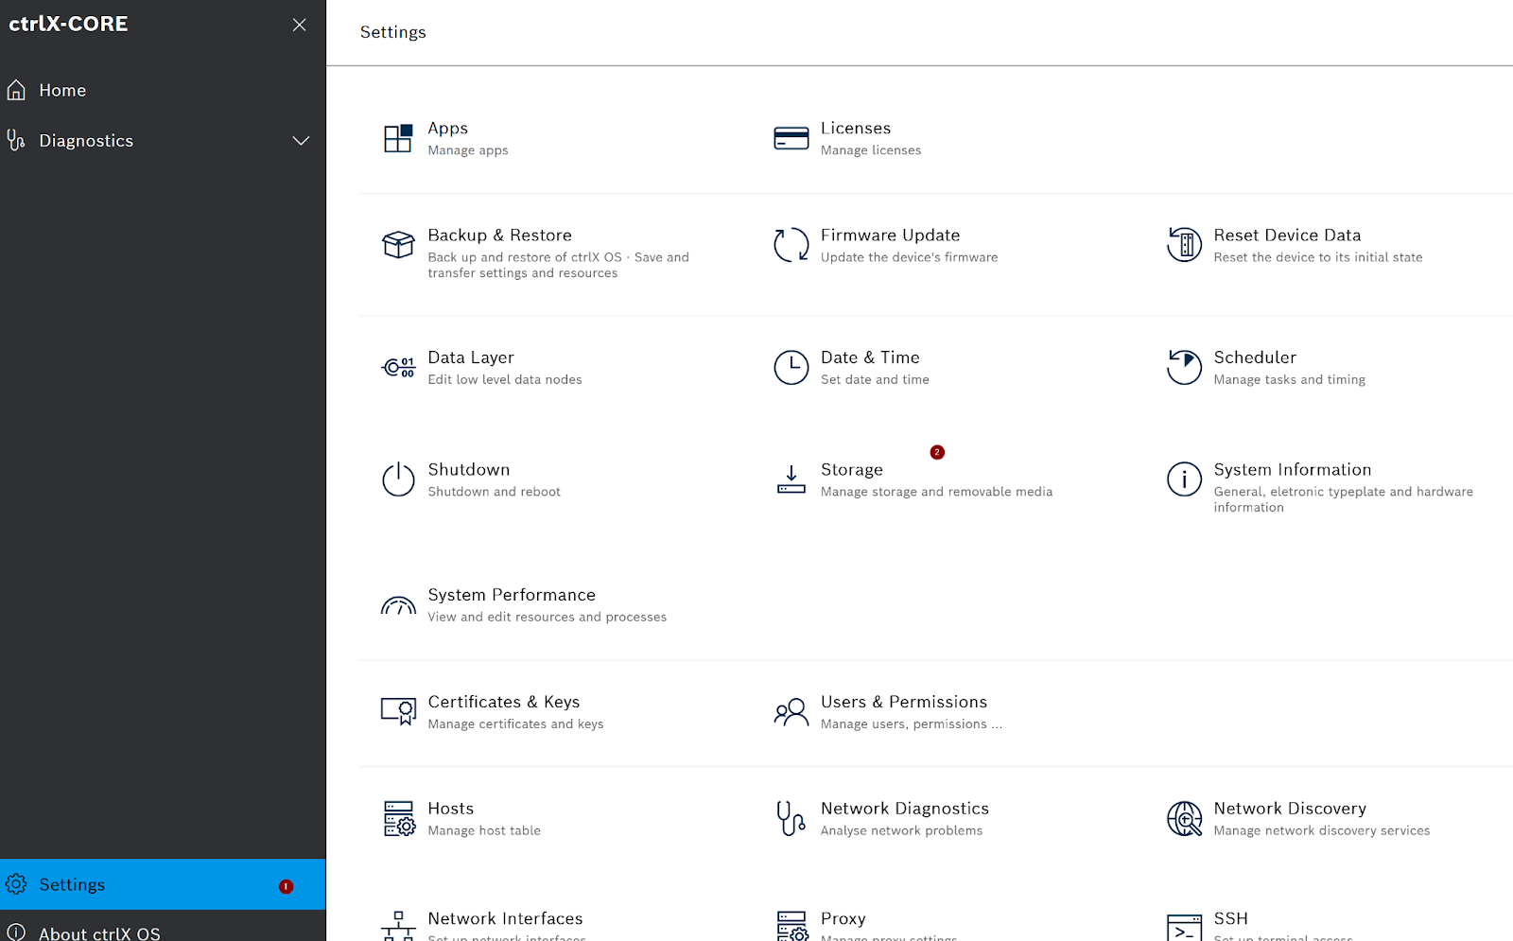Close the sidebar with the X button
Viewport: 1513px width, 941px height.
coord(300,25)
